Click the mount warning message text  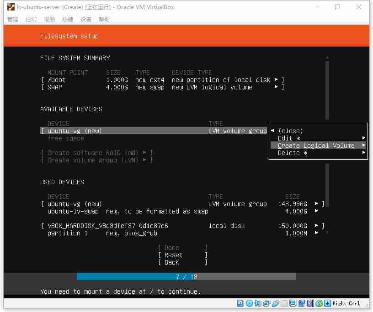point(120,291)
